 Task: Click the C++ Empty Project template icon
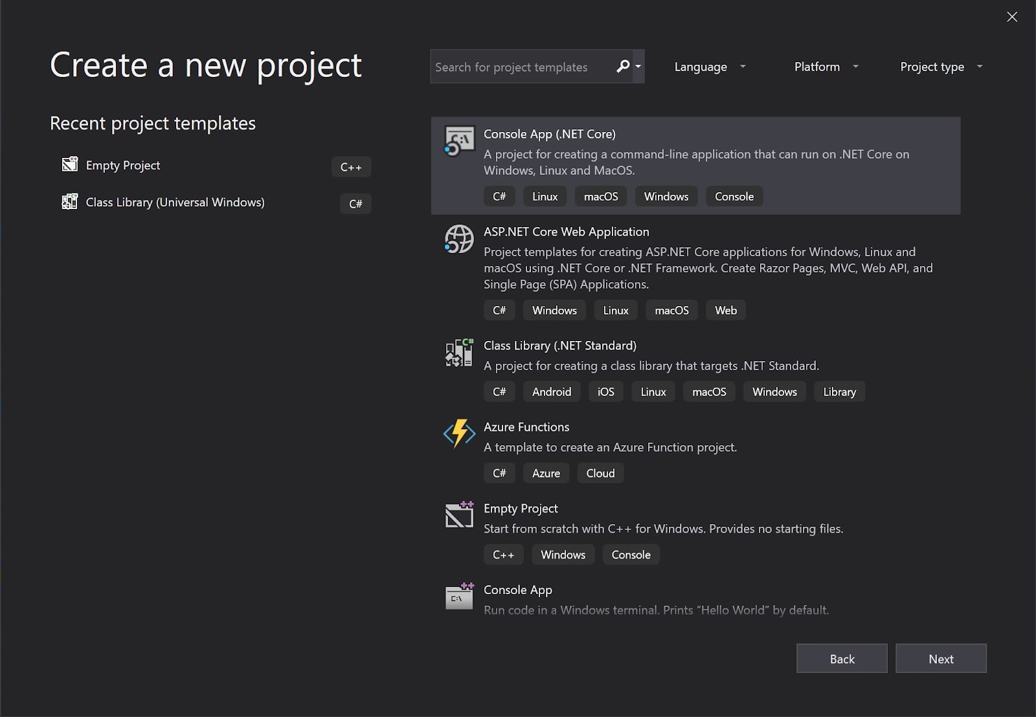click(x=459, y=515)
